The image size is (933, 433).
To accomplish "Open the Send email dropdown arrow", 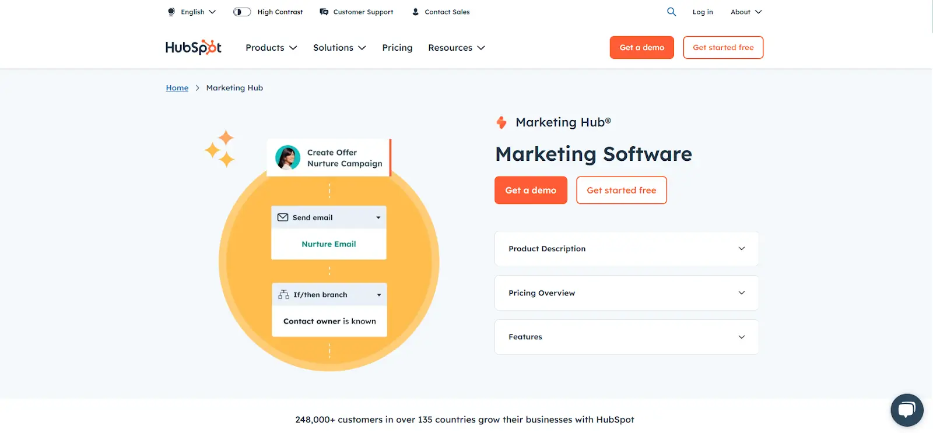I will click(378, 217).
